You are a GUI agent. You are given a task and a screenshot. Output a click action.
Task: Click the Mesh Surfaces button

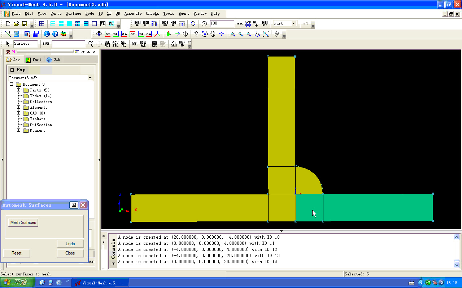[x=23, y=222]
